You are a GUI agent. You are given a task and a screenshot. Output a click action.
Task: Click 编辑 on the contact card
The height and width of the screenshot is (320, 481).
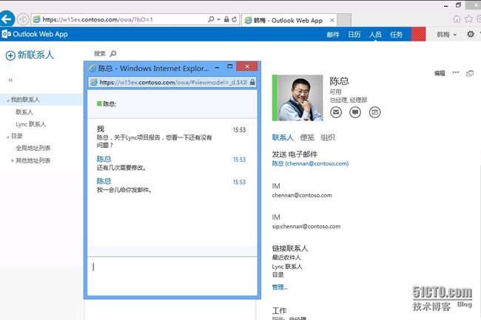440,73
